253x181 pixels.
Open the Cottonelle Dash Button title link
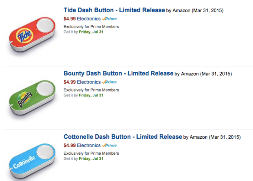click(x=123, y=137)
